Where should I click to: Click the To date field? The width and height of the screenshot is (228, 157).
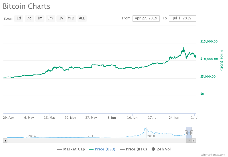pyautogui.click(x=182, y=18)
